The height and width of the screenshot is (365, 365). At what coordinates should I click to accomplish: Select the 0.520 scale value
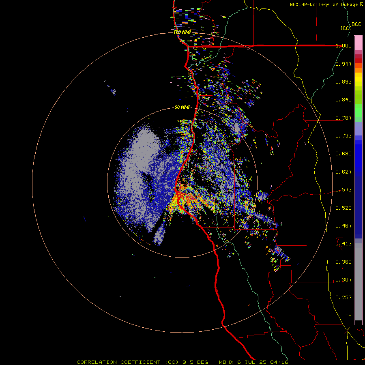tap(344, 208)
